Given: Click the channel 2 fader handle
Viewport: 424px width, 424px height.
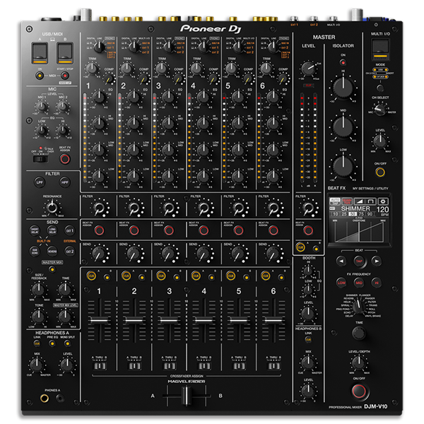Looking at the screenshot, I should click(134, 320).
